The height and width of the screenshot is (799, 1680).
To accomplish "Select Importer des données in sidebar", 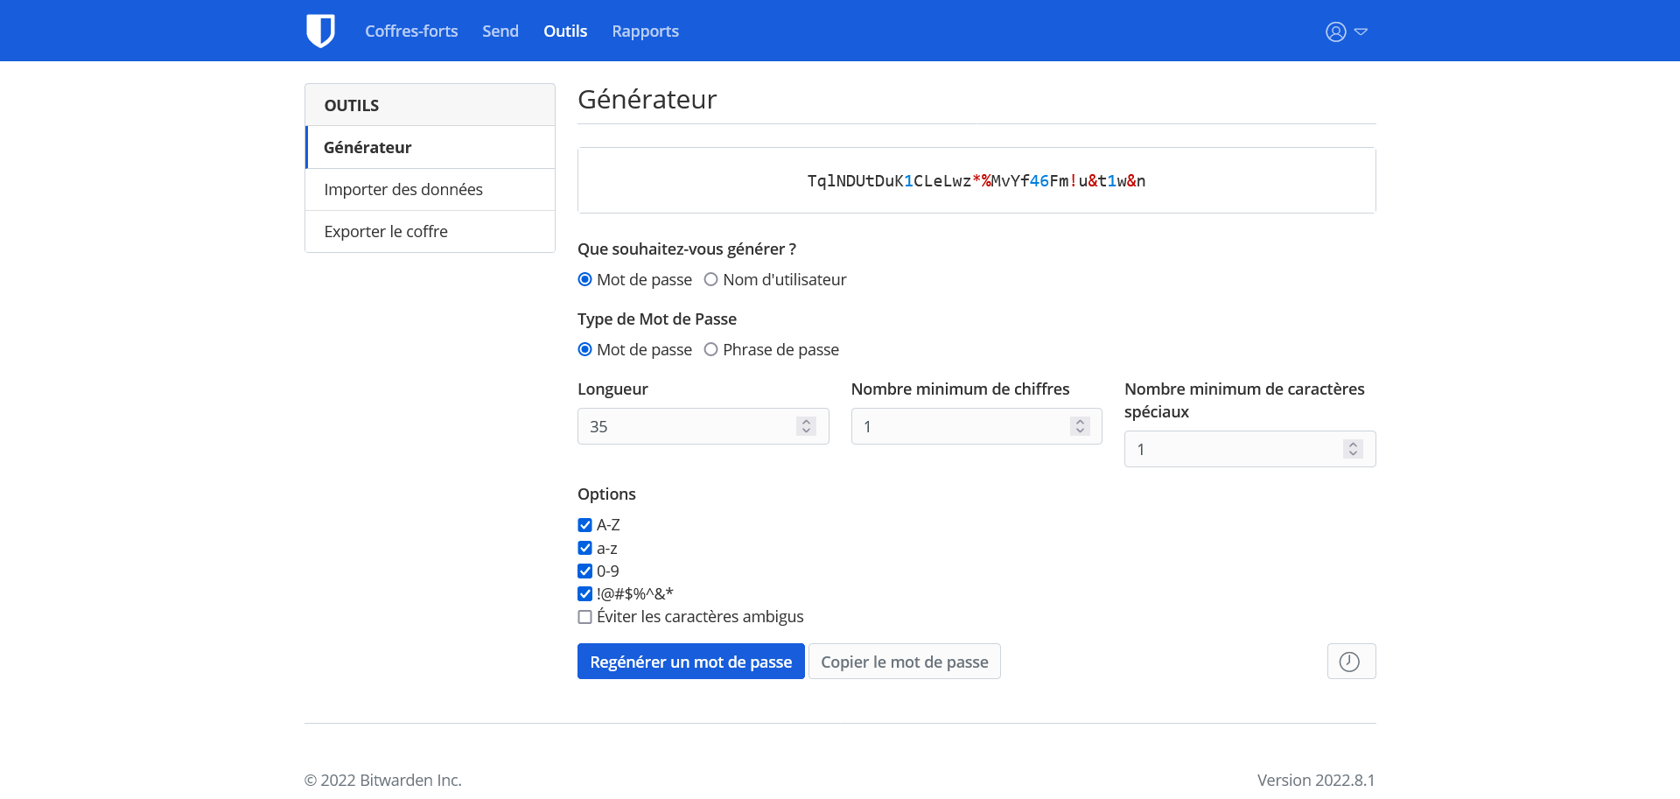I will [x=403, y=190].
